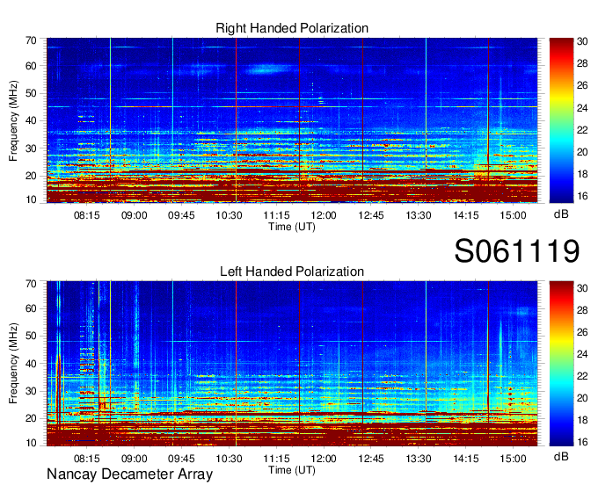The image size is (598, 485).
Task: Click 50 on the top frequency axis
Action: (31, 94)
